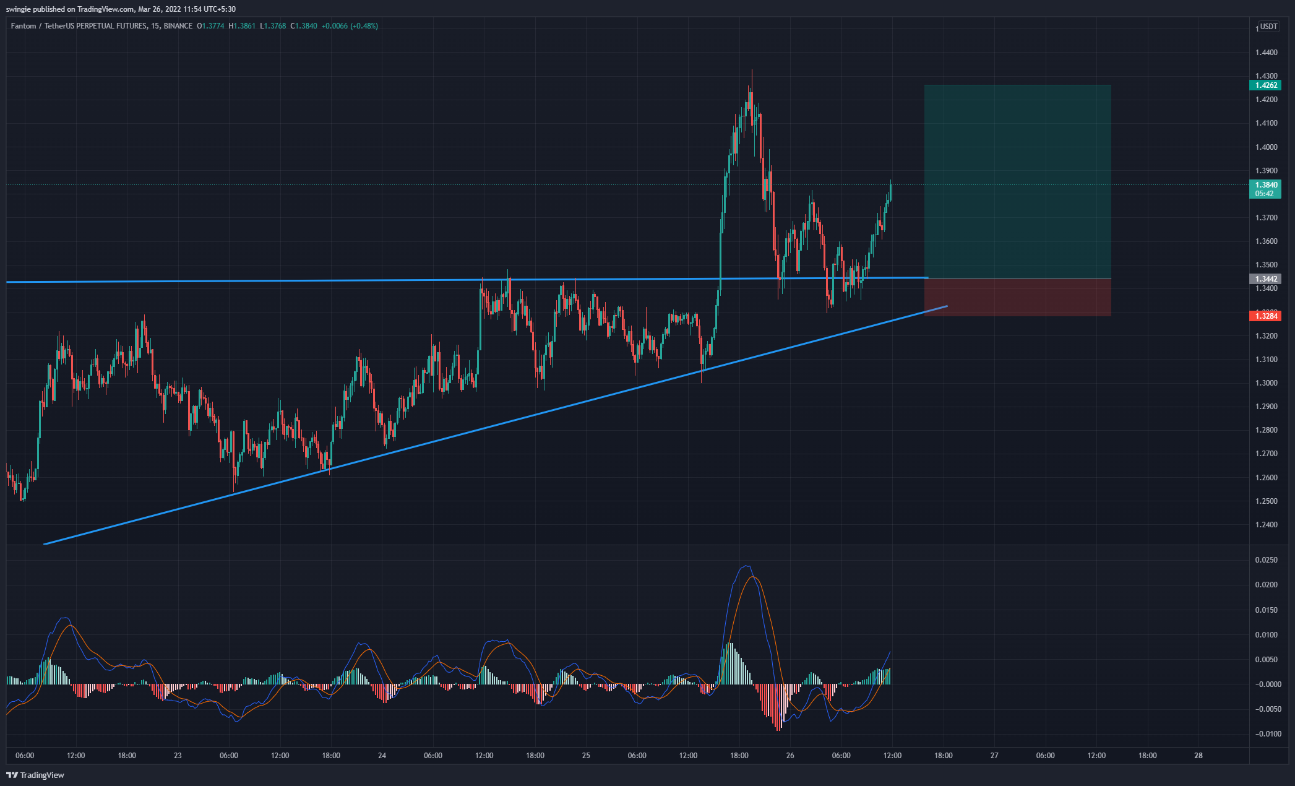1295x786 pixels.
Task: Click the 1.3000 price axis tick
Action: click(1265, 383)
